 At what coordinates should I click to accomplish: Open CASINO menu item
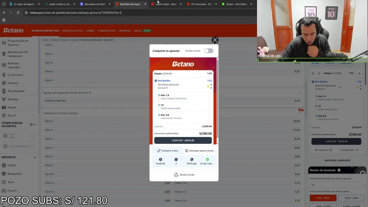click(90, 31)
